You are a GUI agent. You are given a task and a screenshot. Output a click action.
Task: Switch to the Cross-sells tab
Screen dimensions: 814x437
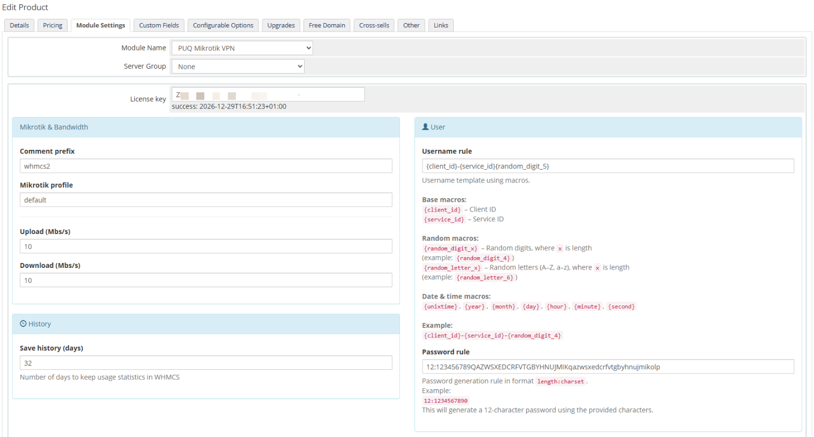pos(374,25)
